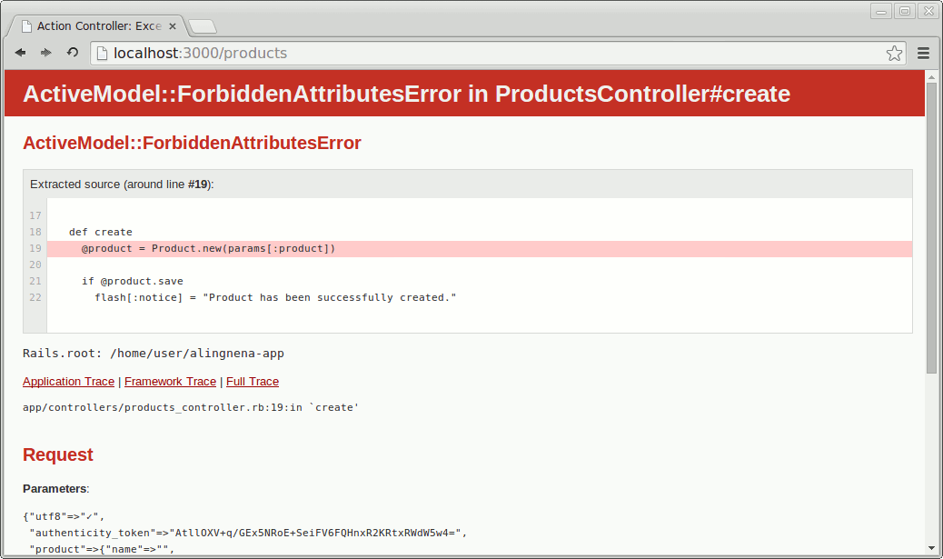Click the browser Forward arrow

coord(46,53)
